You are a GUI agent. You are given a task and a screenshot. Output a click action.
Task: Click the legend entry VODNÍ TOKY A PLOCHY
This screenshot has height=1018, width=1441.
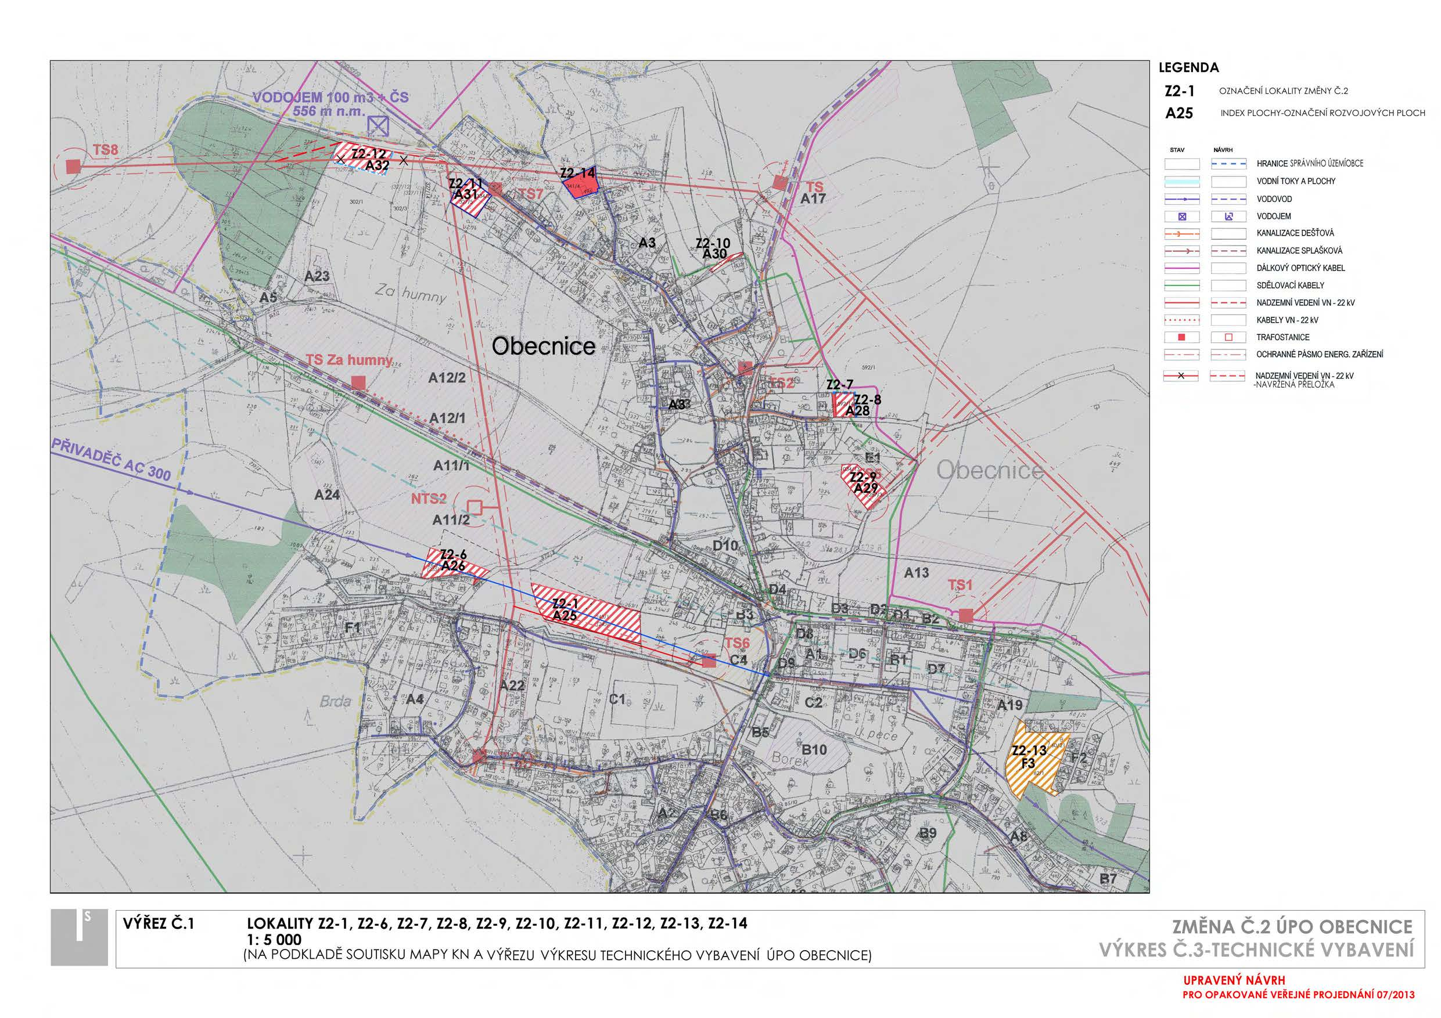tap(1296, 181)
